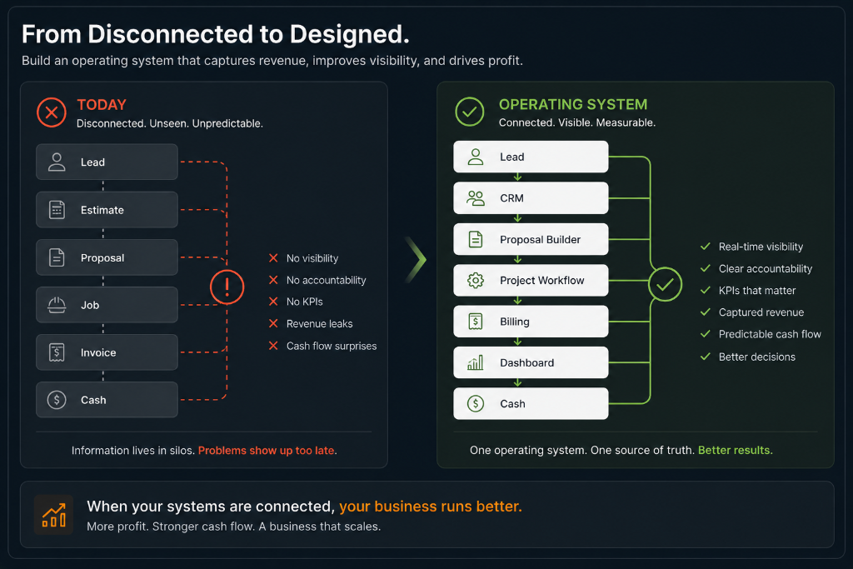Click the red X next to No KPIs
The image size is (853, 569).
pos(273,302)
